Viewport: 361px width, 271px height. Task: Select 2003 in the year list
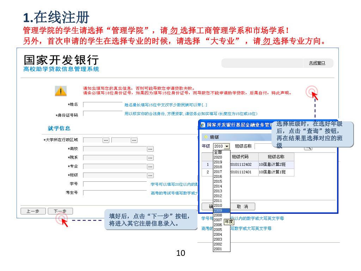tap(221, 240)
